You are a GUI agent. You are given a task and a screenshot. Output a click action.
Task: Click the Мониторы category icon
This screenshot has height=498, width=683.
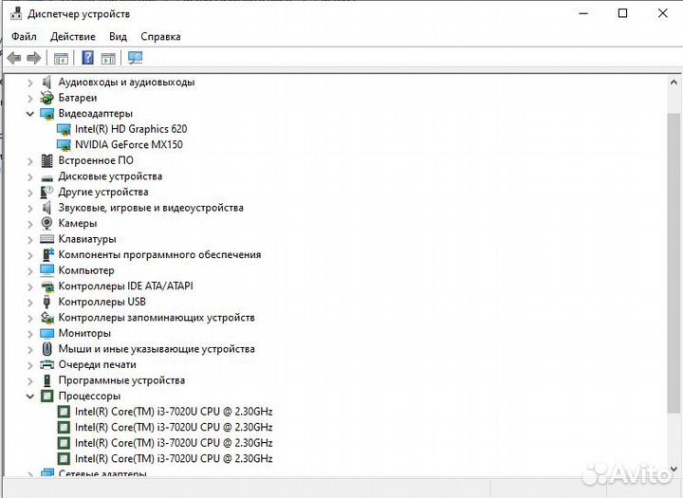46,333
